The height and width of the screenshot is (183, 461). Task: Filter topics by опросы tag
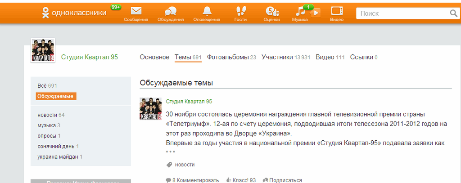49,136
